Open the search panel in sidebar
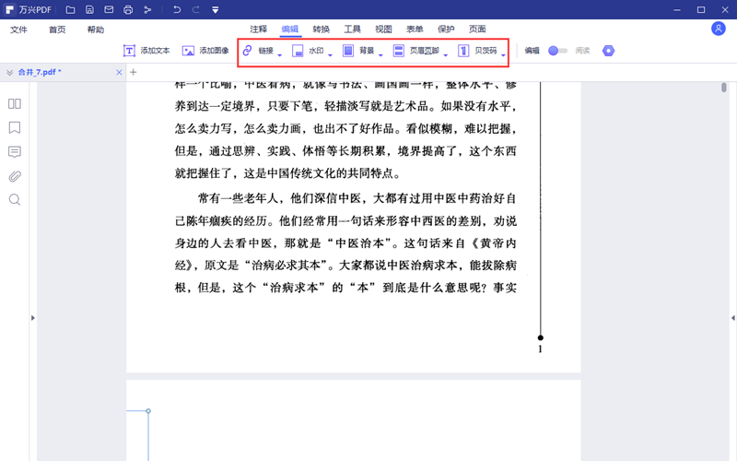This screenshot has width=737, height=461. 15,200
